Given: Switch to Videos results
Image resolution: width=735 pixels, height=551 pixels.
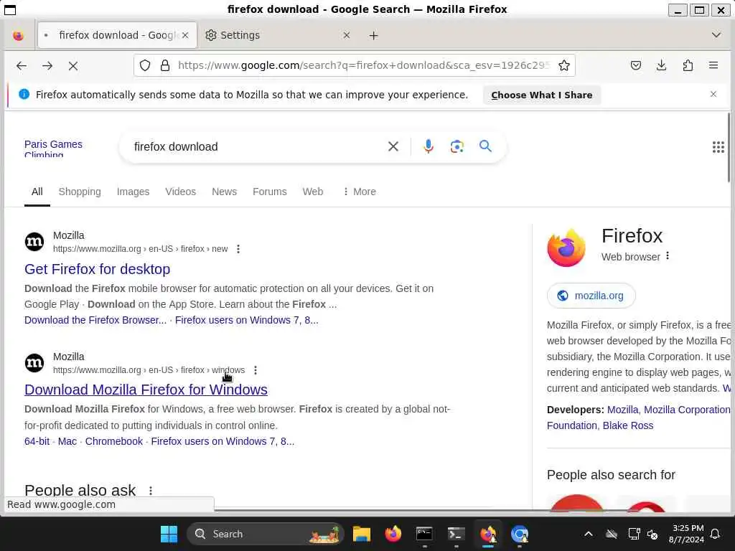Looking at the screenshot, I should (180, 192).
